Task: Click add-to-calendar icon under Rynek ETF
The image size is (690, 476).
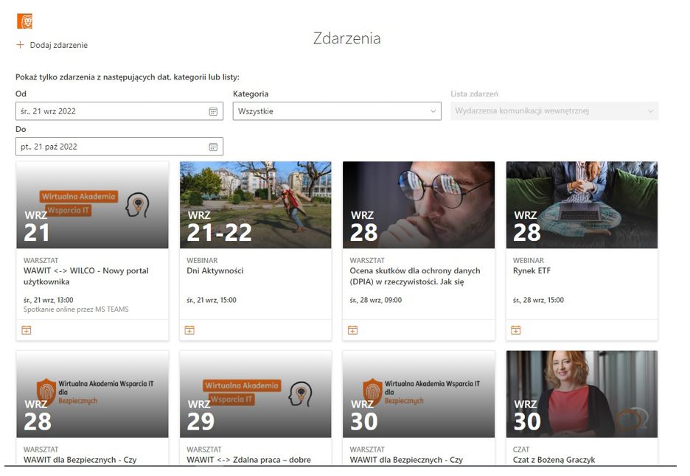Action: tap(516, 330)
